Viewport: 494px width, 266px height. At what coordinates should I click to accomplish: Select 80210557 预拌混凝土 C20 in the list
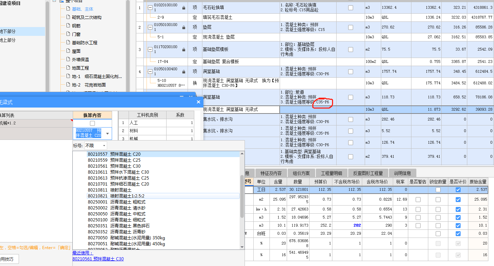click(163, 154)
